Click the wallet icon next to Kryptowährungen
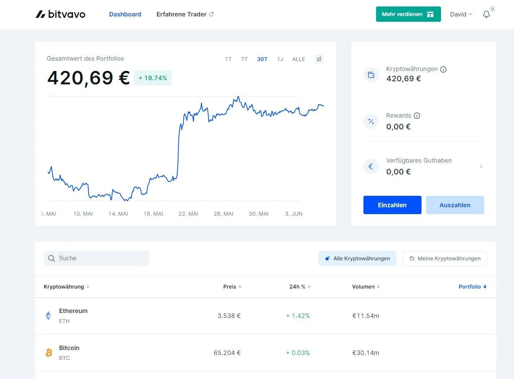This screenshot has height=379, width=514. 371,74
